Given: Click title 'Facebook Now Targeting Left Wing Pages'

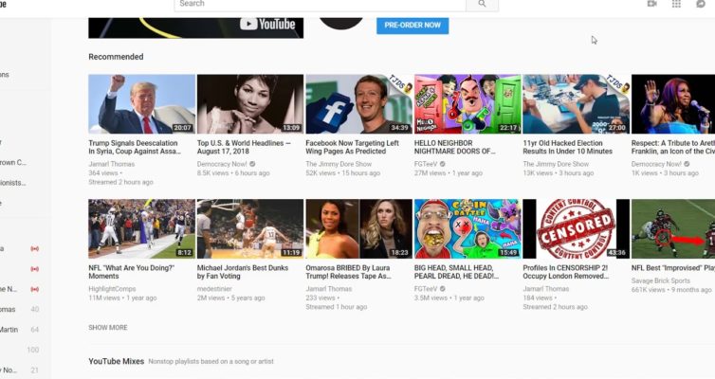Looking at the screenshot, I should tap(352, 147).
